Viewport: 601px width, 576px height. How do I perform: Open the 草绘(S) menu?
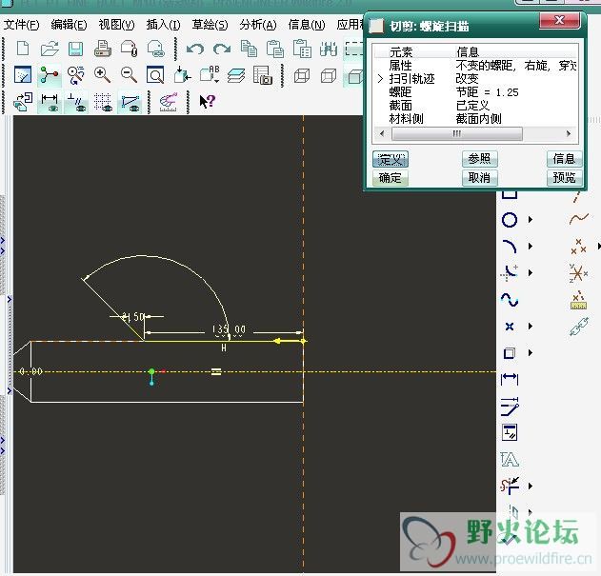click(210, 25)
